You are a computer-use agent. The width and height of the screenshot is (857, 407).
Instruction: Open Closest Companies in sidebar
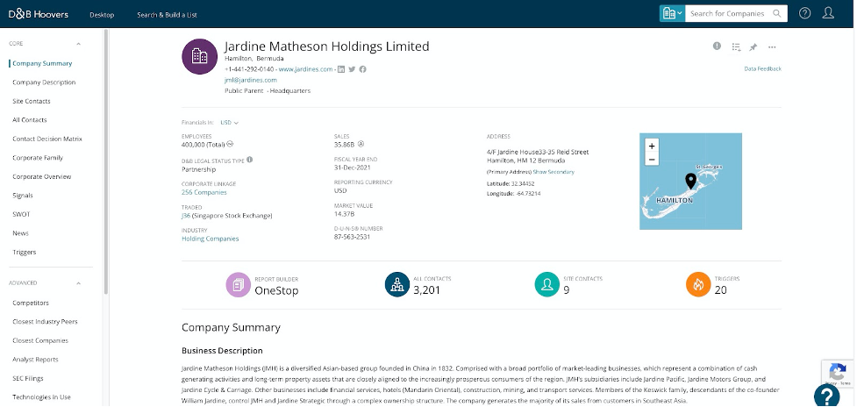40,340
